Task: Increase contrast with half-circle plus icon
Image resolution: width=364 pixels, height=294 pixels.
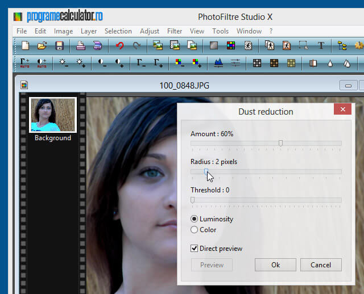Action: (x=119, y=63)
